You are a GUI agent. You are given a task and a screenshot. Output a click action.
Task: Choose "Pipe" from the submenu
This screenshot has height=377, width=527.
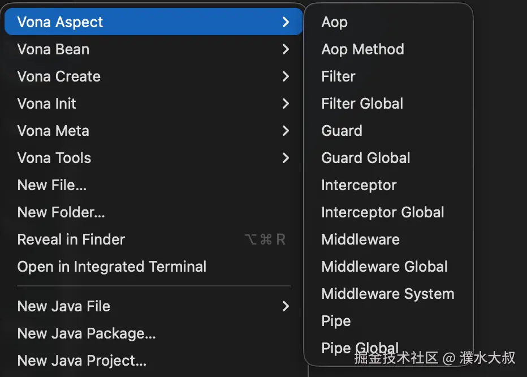(336, 321)
